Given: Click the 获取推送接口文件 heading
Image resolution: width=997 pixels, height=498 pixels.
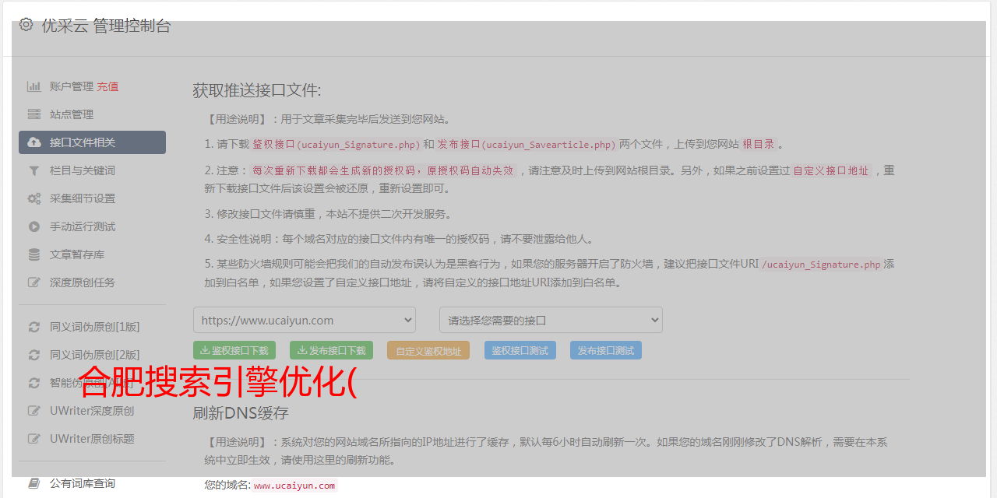Looking at the screenshot, I should [x=257, y=90].
